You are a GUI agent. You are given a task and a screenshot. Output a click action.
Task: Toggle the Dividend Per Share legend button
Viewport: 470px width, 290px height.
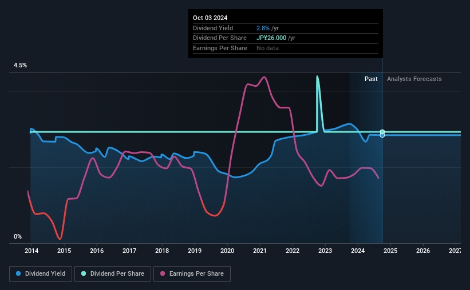[113, 274]
